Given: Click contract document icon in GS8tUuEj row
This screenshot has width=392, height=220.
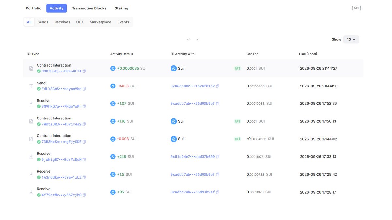Looking at the screenshot, I should coord(31,69).
